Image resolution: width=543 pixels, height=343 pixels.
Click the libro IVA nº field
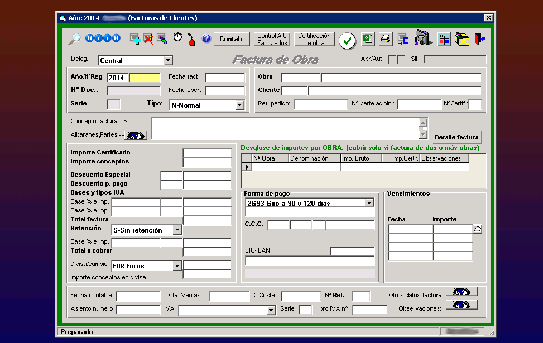370,310
